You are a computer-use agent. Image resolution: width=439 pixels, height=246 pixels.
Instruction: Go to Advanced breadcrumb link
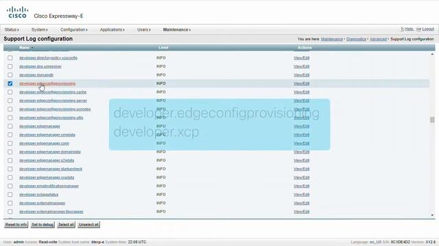pyautogui.click(x=378, y=39)
